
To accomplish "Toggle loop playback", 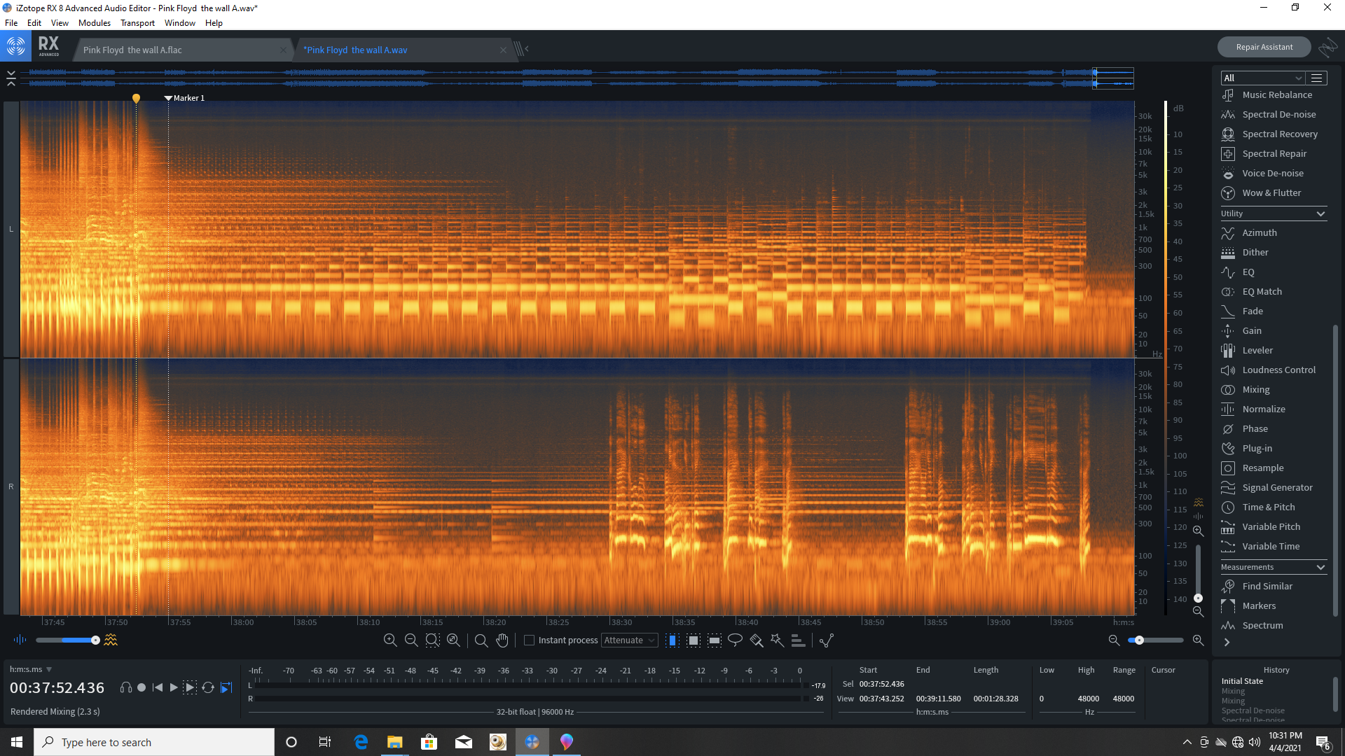I will 208,687.
